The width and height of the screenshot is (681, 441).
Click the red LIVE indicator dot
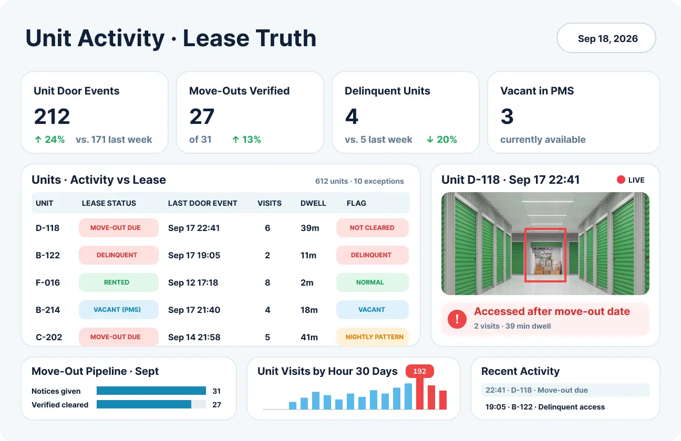(x=621, y=180)
